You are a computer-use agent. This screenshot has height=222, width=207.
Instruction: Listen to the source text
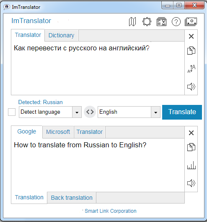pyautogui.click(x=191, y=86)
